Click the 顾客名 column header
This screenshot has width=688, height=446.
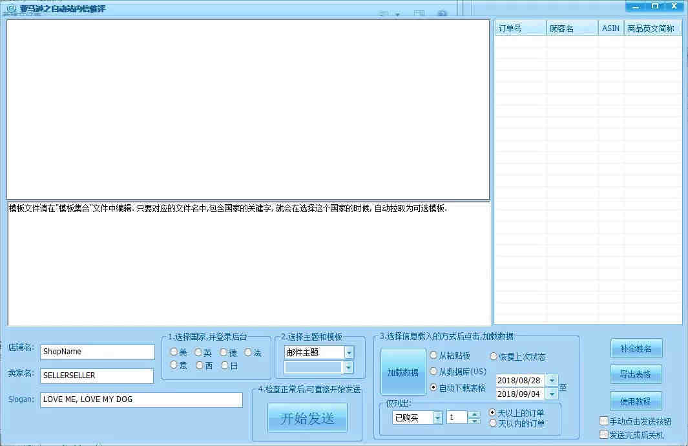pos(572,28)
